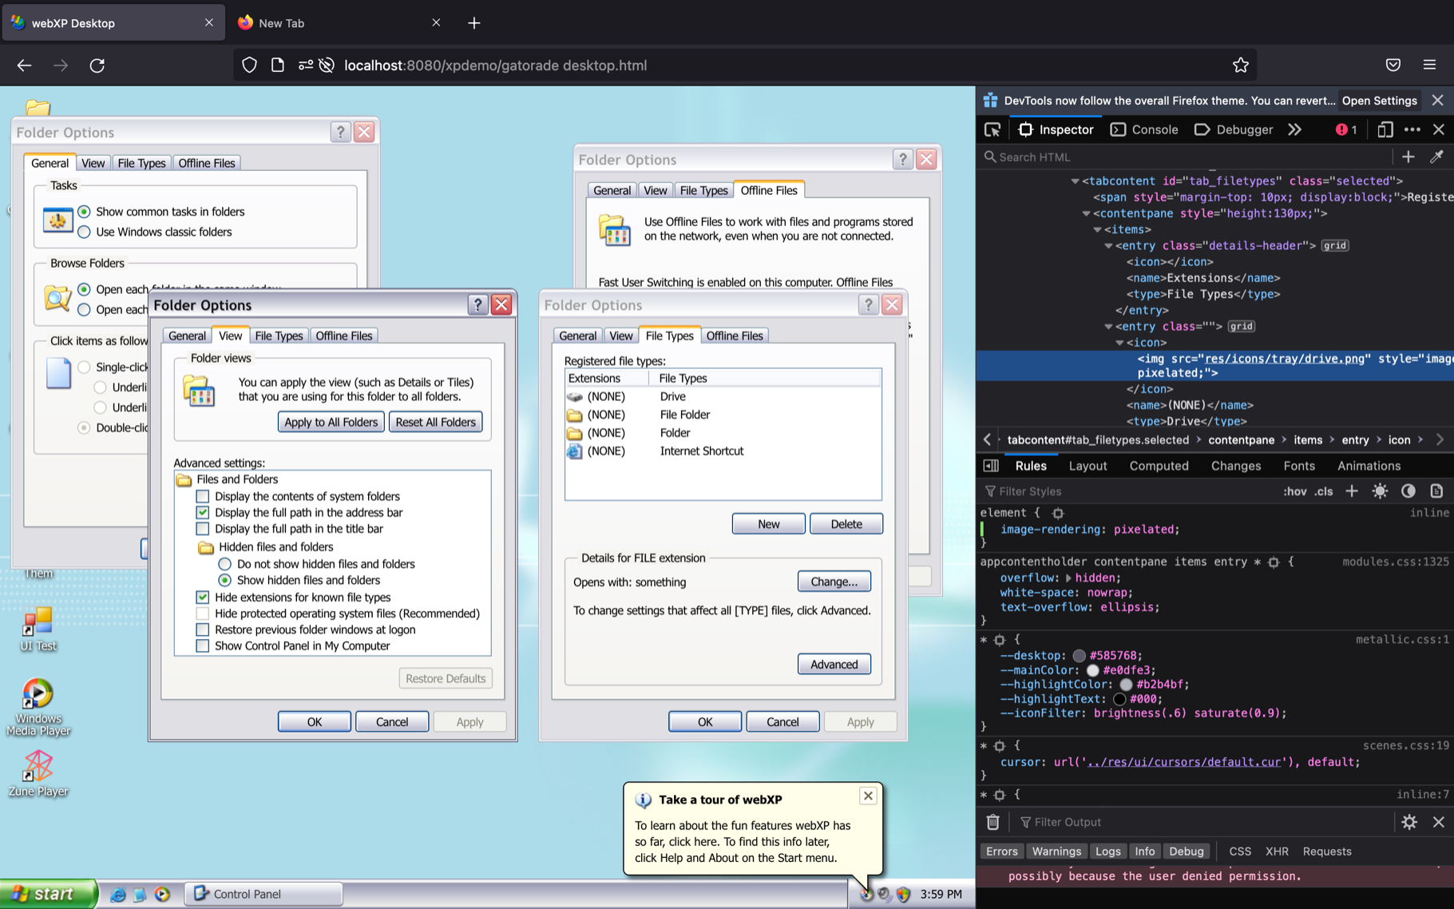
Task: Uncheck Hide extensions for known file types
Action: (203, 597)
